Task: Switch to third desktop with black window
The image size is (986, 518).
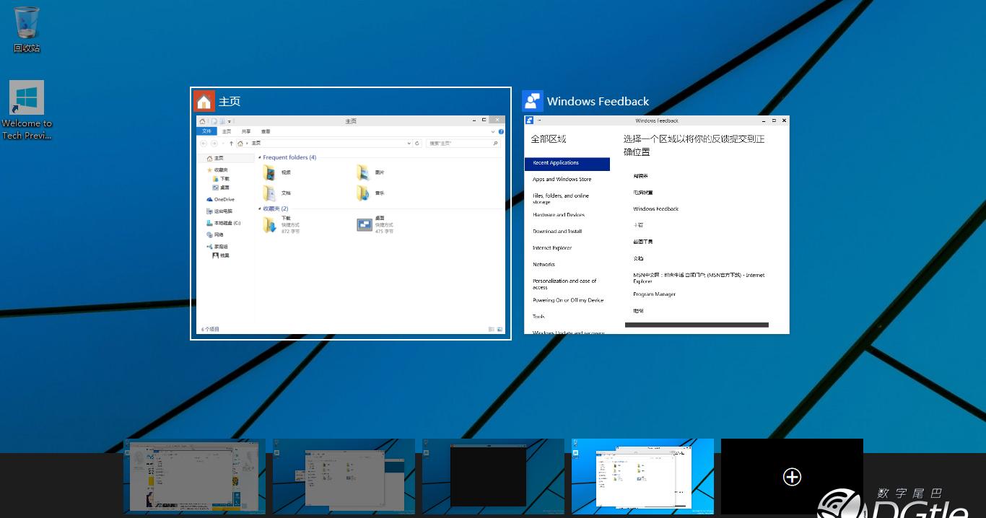Action: [493, 476]
